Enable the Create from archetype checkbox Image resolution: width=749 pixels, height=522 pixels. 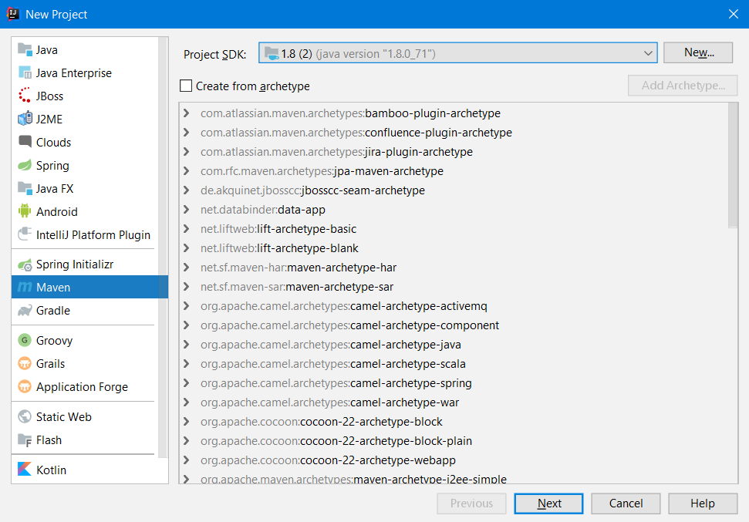(186, 86)
